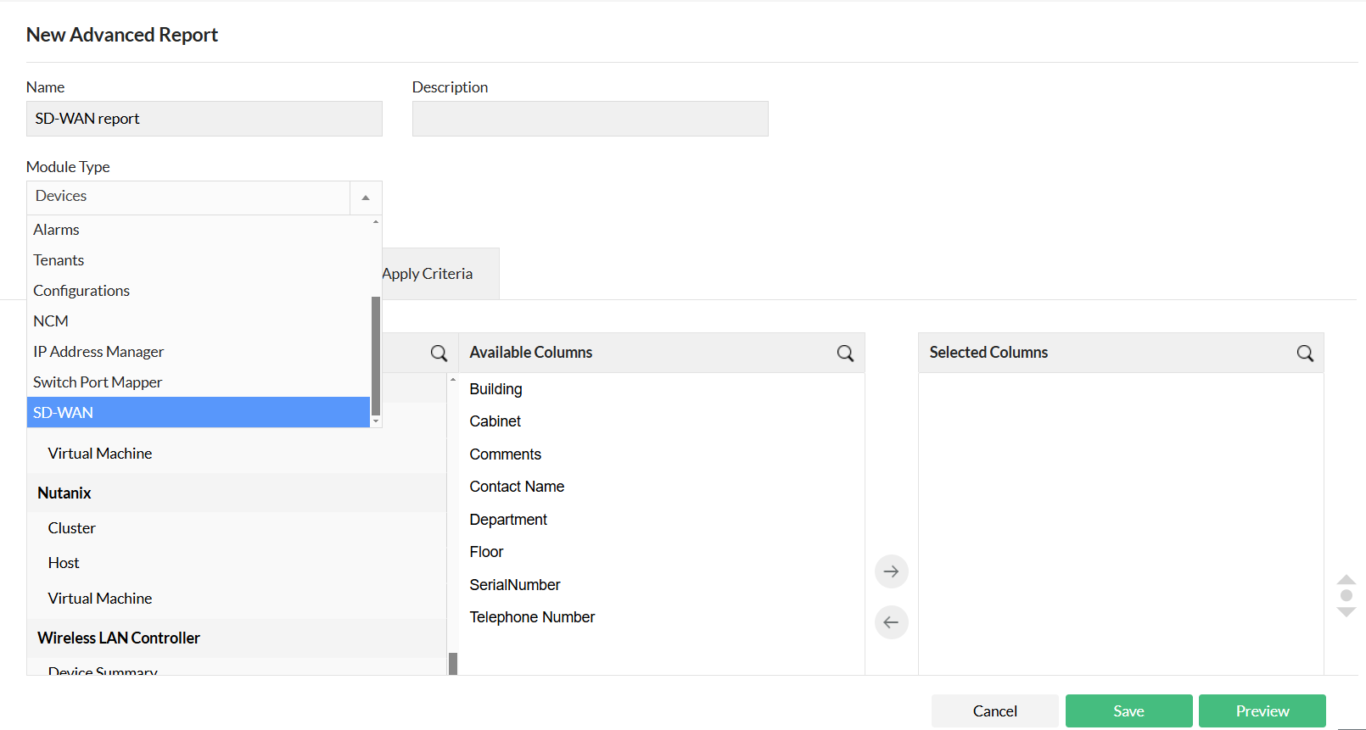Select the SerialNumber available column
Screen dimensions: 1366x730
tap(515, 585)
